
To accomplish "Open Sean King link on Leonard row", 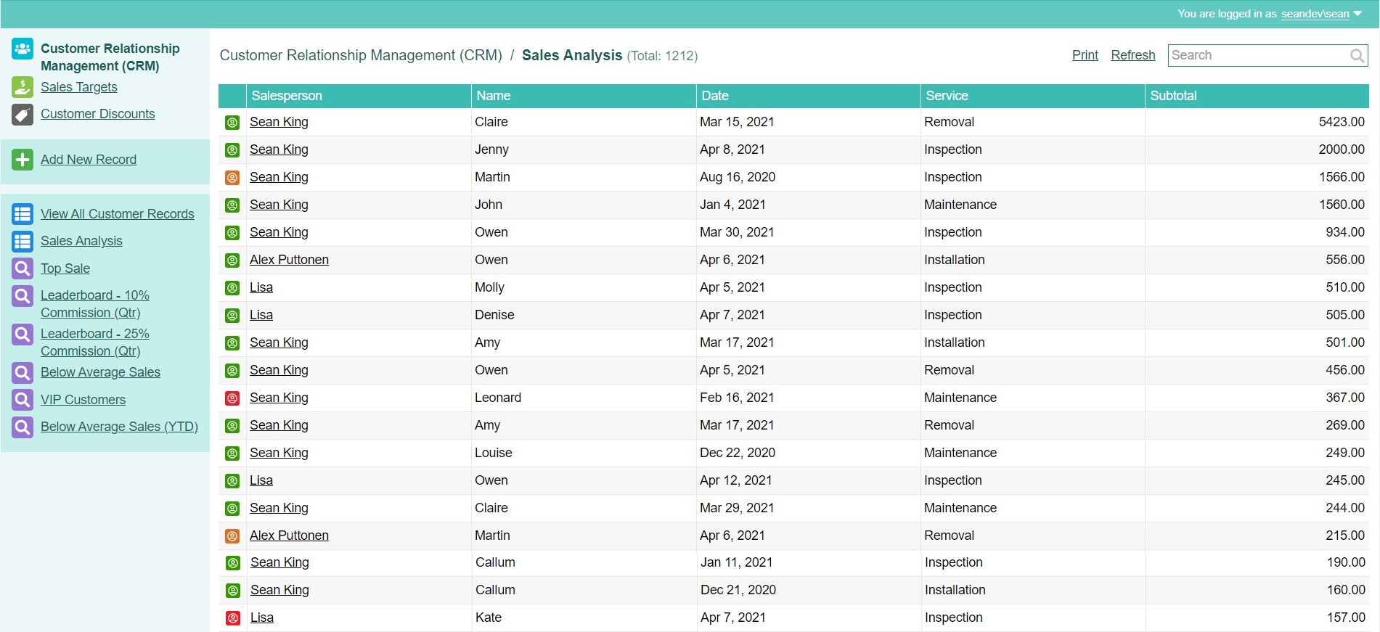I will click(279, 398).
